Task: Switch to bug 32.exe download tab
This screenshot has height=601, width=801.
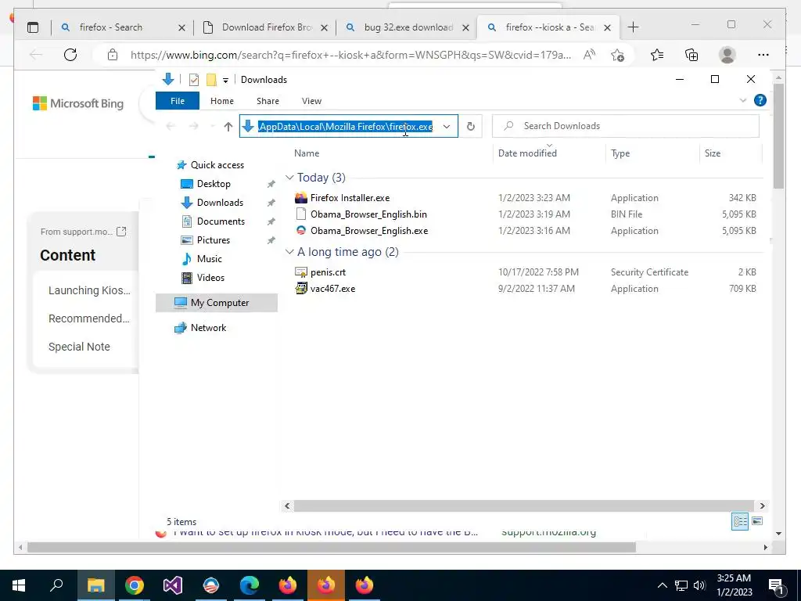Action: [x=407, y=27]
